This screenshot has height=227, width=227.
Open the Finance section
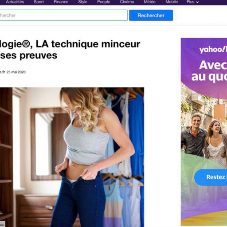[61, 2]
